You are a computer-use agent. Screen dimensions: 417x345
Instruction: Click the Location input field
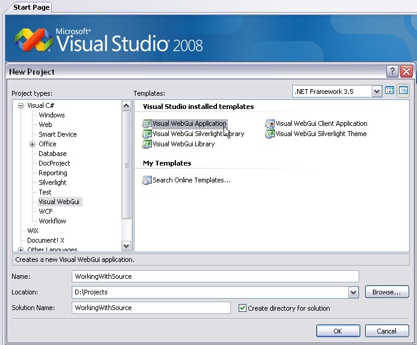click(210, 292)
